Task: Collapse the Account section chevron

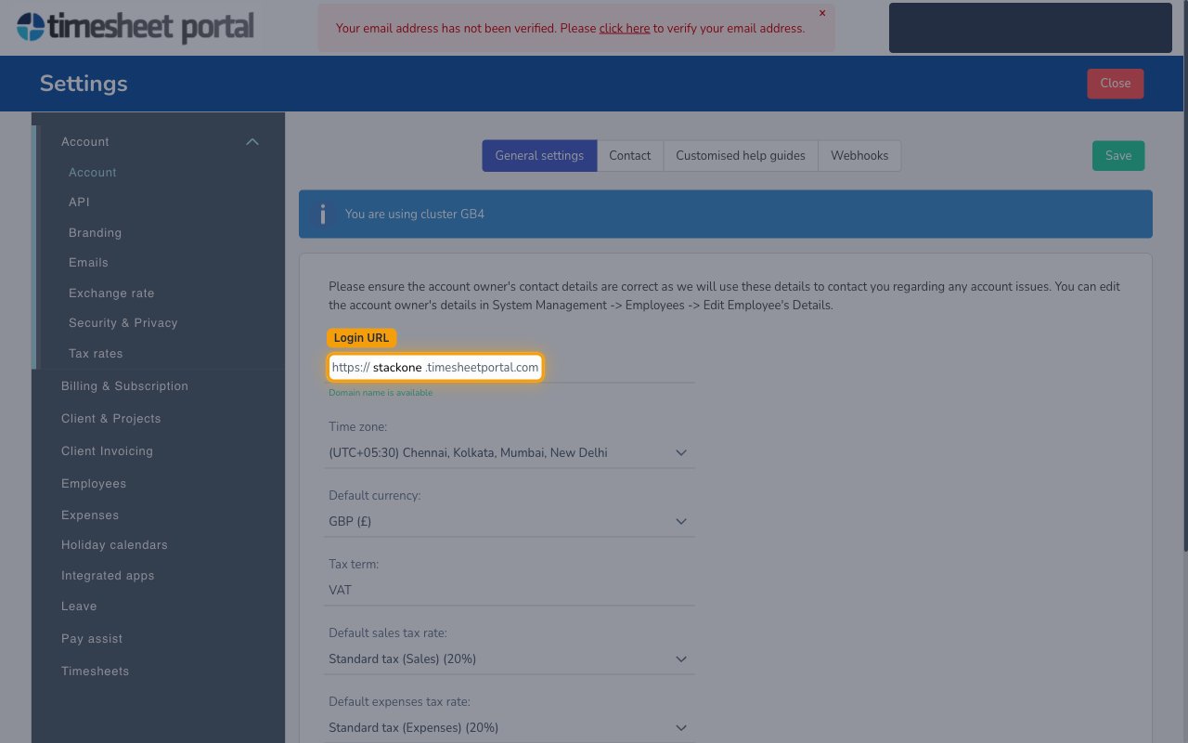Action: click(252, 142)
